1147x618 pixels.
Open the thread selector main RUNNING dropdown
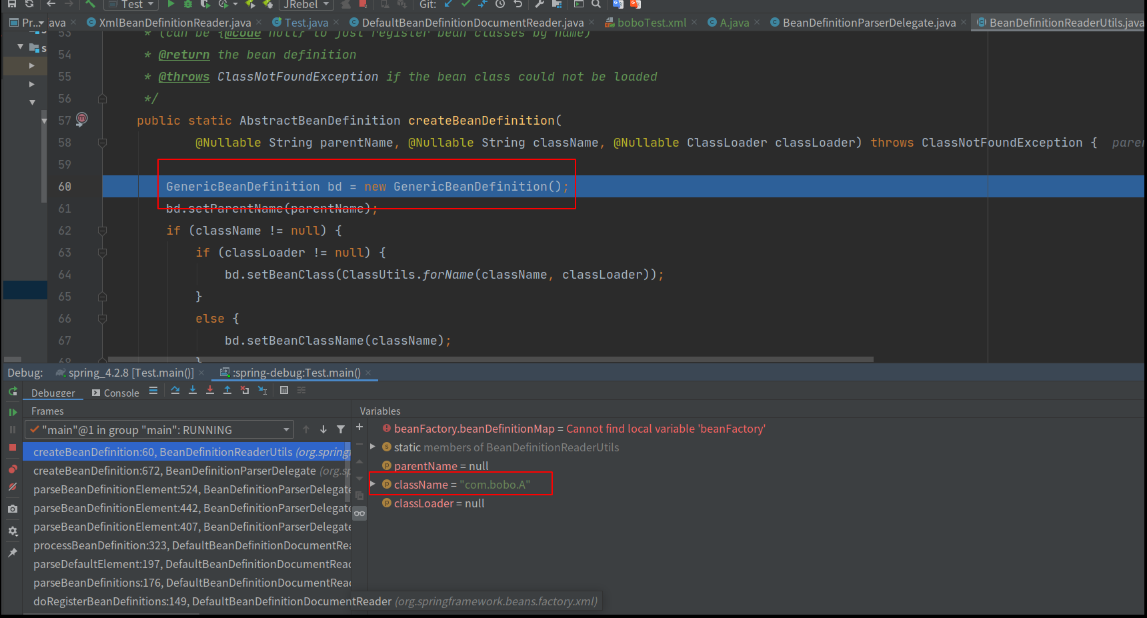(159, 430)
